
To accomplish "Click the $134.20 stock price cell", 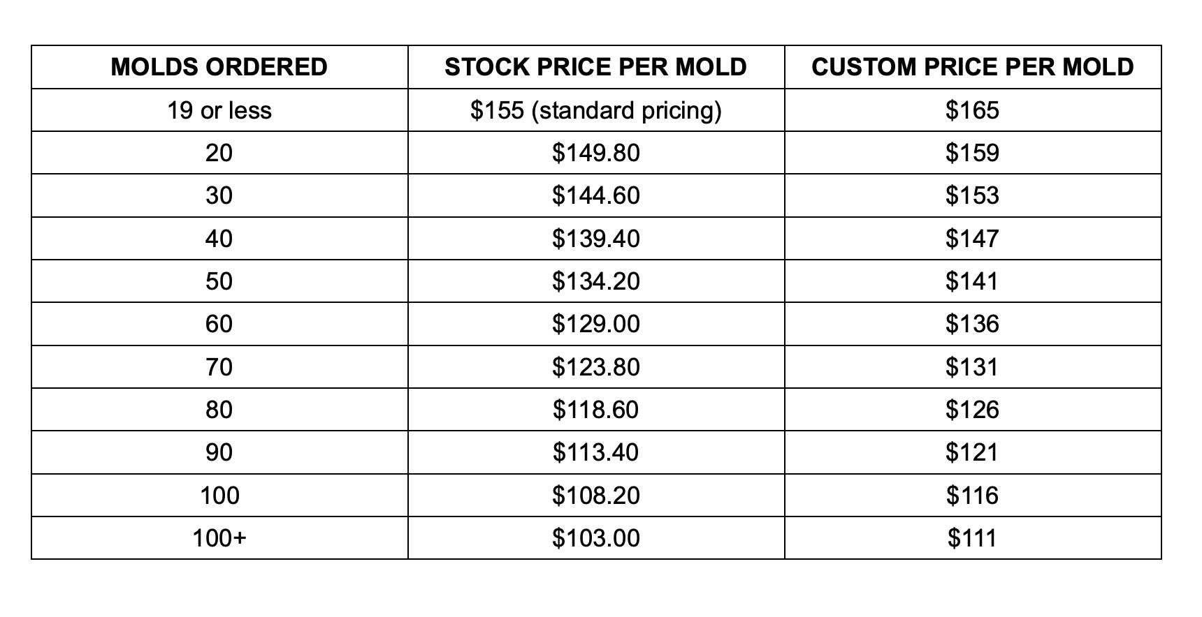I will pos(596,281).
